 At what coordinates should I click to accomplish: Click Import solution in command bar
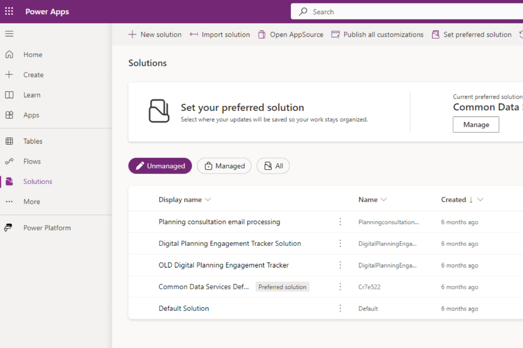tap(220, 34)
